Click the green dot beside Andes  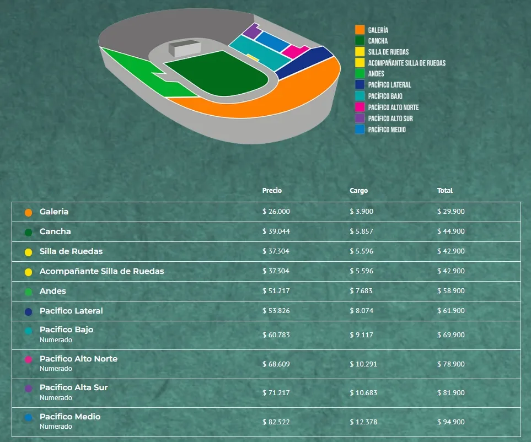pos(29,292)
